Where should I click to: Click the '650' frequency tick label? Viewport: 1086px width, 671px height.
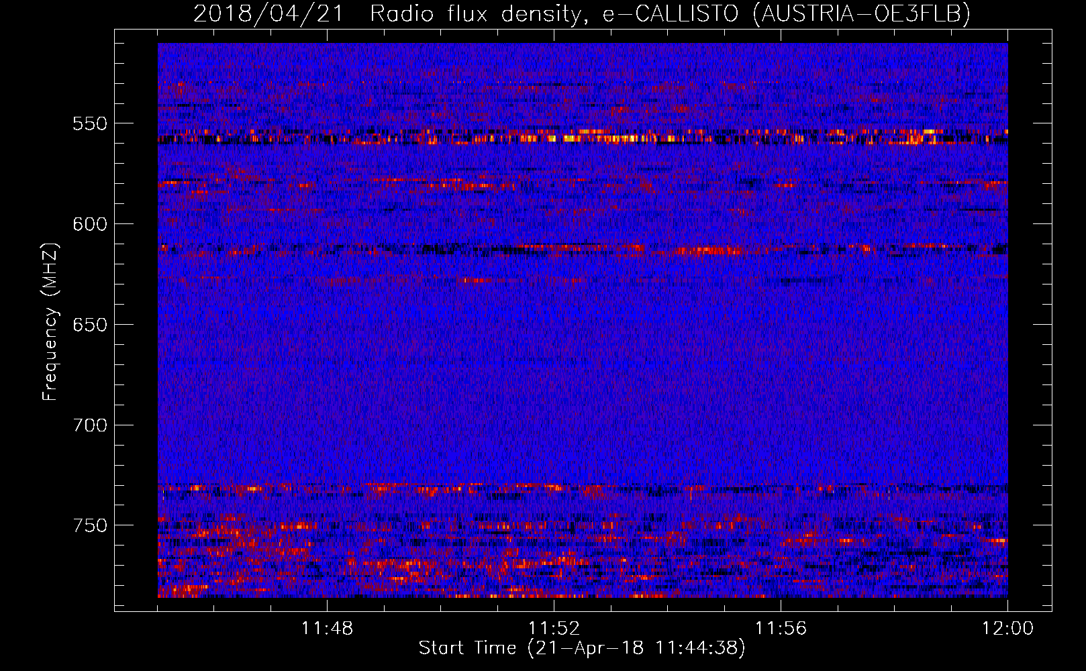click(x=91, y=325)
